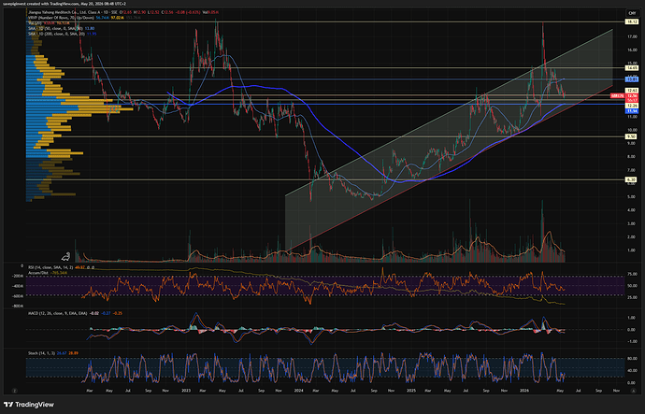The image size is (645, 414).
Task: Click the 80.00 Stochastic axis tick
Action: (x=632, y=359)
